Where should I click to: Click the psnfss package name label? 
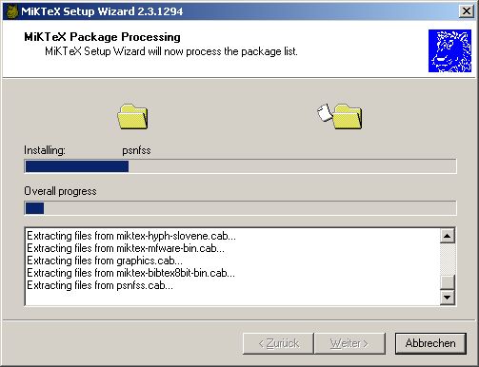pos(136,150)
